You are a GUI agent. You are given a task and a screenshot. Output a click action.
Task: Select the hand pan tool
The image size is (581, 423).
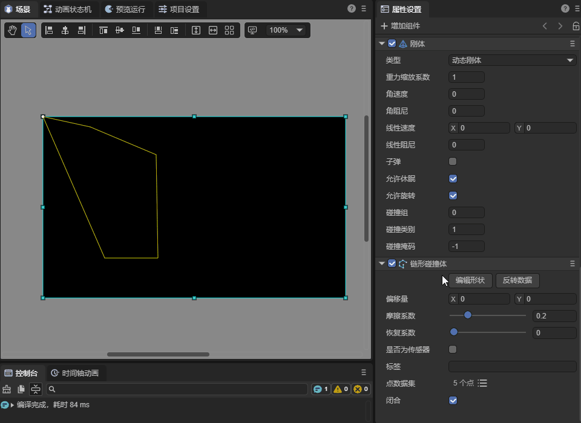[x=12, y=30]
